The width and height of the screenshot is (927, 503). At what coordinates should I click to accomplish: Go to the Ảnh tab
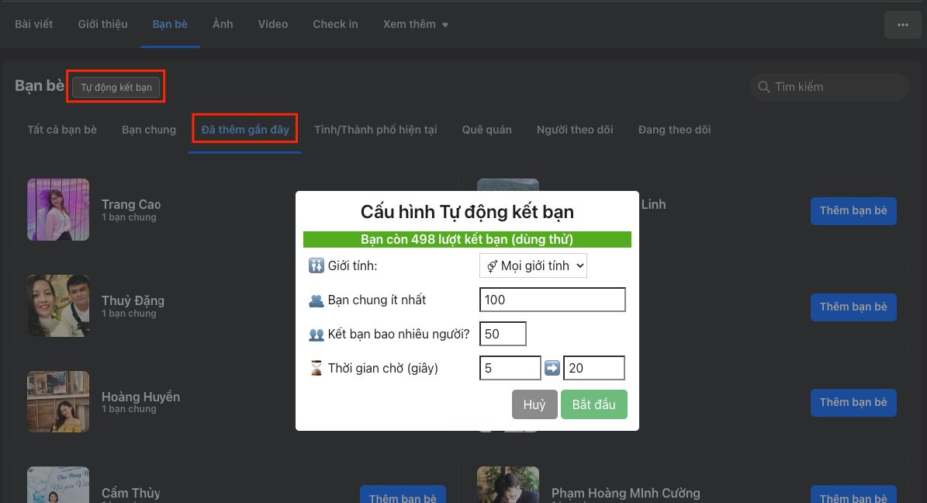[x=223, y=24]
